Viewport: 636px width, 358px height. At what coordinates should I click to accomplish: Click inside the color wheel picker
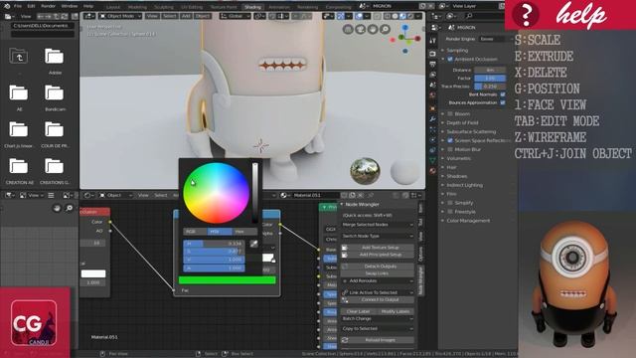click(x=216, y=193)
